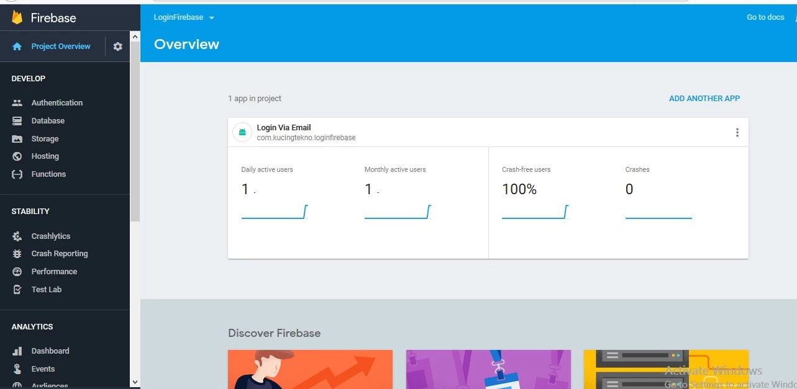Open the Storage section
Screen dimensions: 797x389
(x=45, y=139)
